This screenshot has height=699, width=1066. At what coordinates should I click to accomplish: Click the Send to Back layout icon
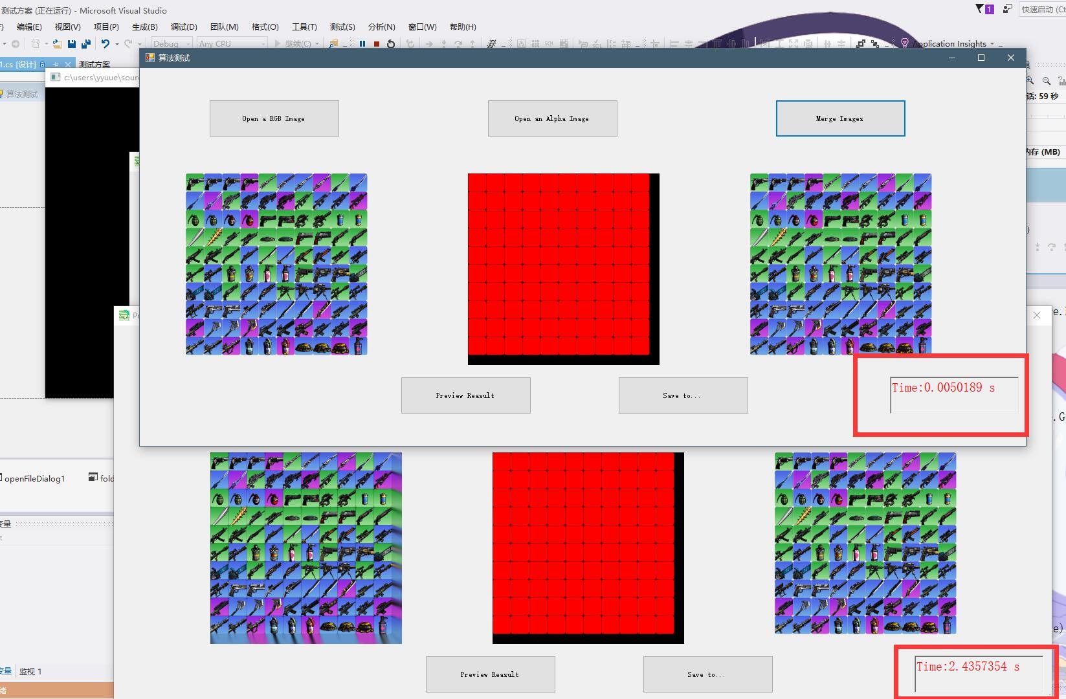875,43
